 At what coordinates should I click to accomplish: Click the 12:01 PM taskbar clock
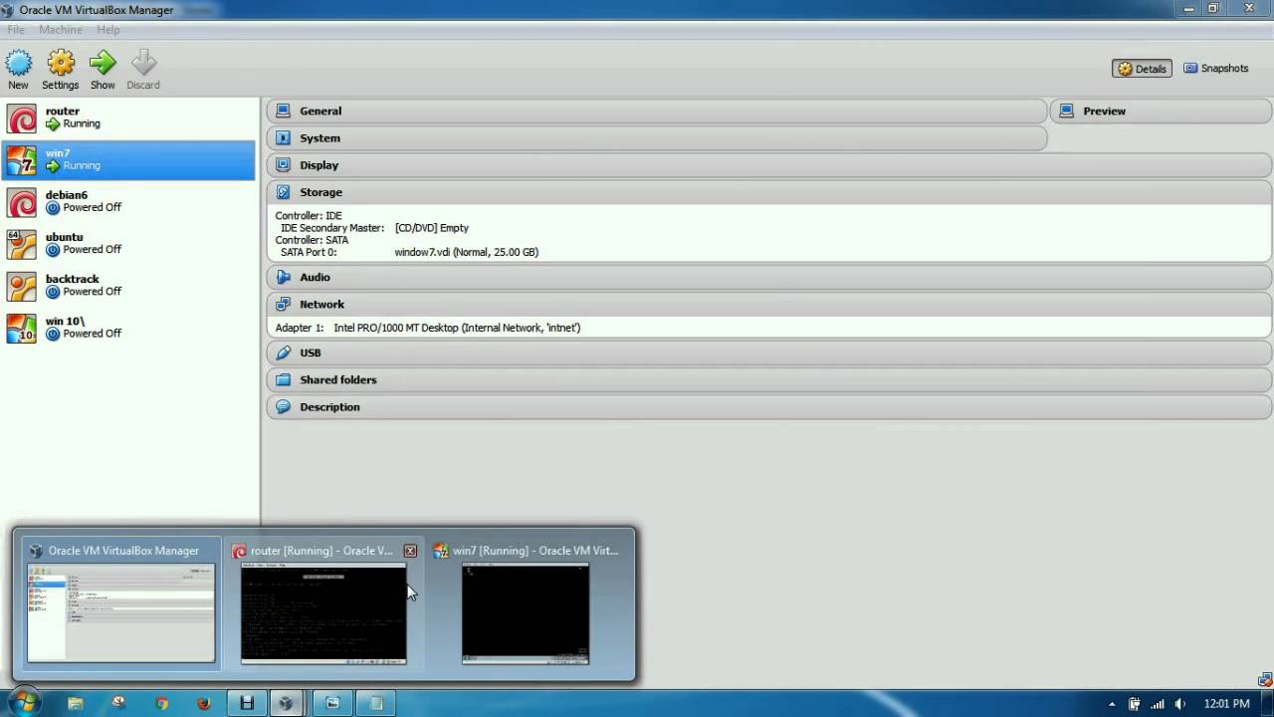[1226, 704]
